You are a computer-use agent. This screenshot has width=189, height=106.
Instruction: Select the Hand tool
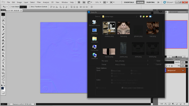[3, 79]
